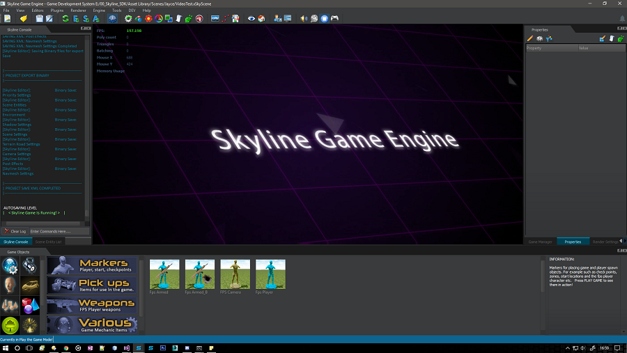Click the green S toolbar icon
The width and height of the screenshot is (627, 353).
pos(86,18)
